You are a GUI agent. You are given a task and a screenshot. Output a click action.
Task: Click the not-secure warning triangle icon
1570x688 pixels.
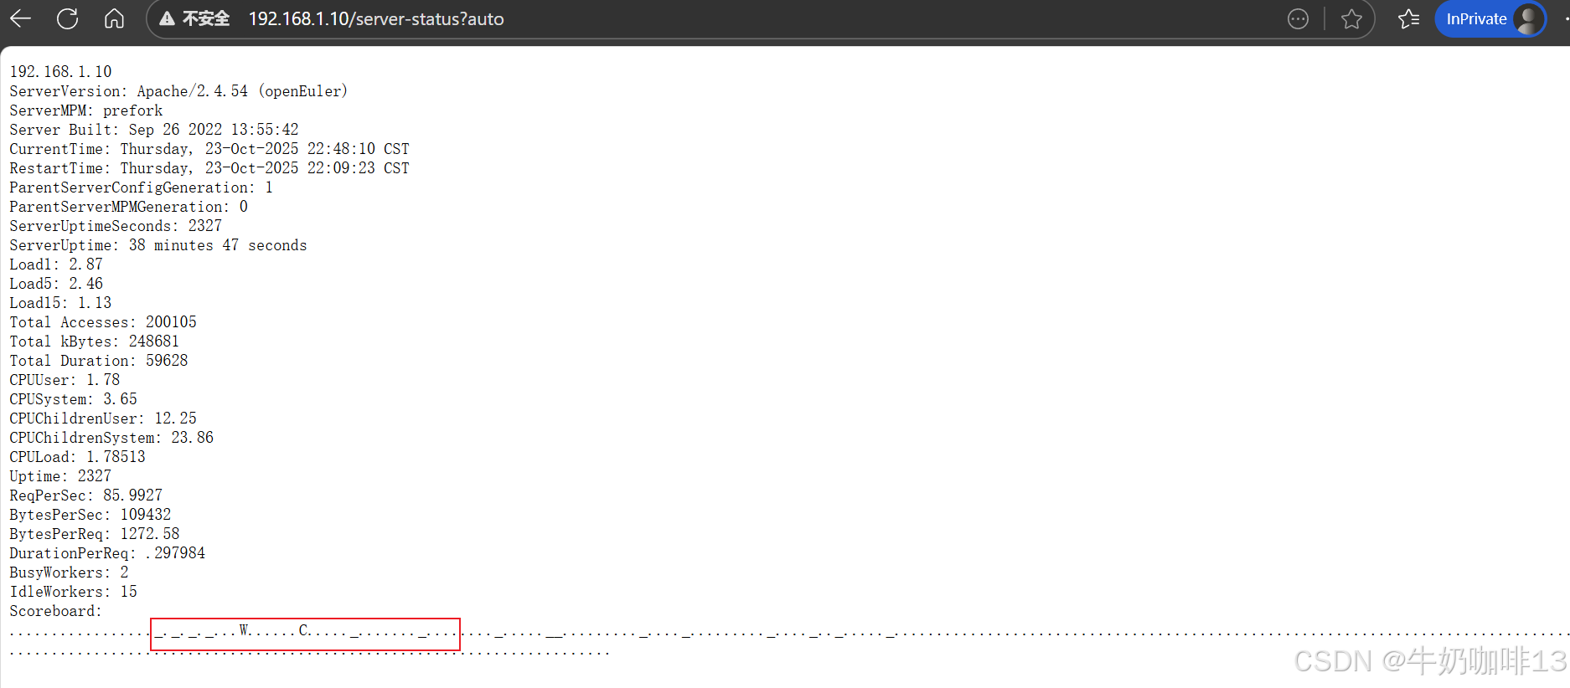tap(168, 18)
